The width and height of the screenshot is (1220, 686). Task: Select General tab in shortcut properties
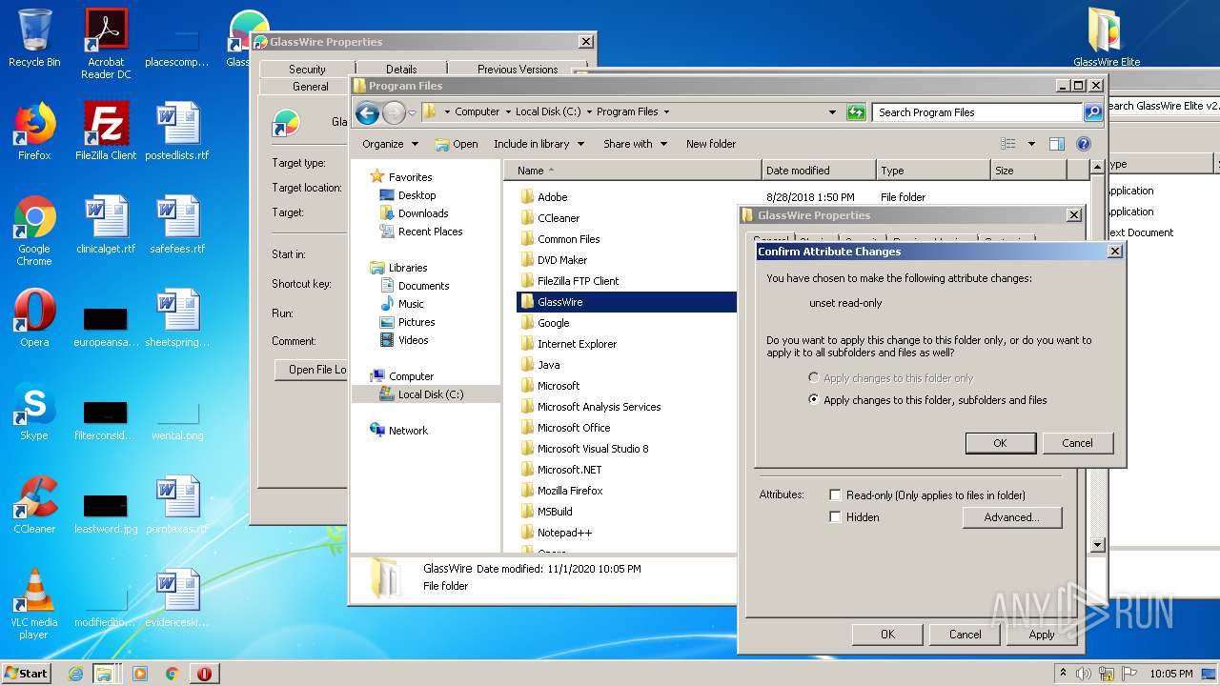(311, 86)
